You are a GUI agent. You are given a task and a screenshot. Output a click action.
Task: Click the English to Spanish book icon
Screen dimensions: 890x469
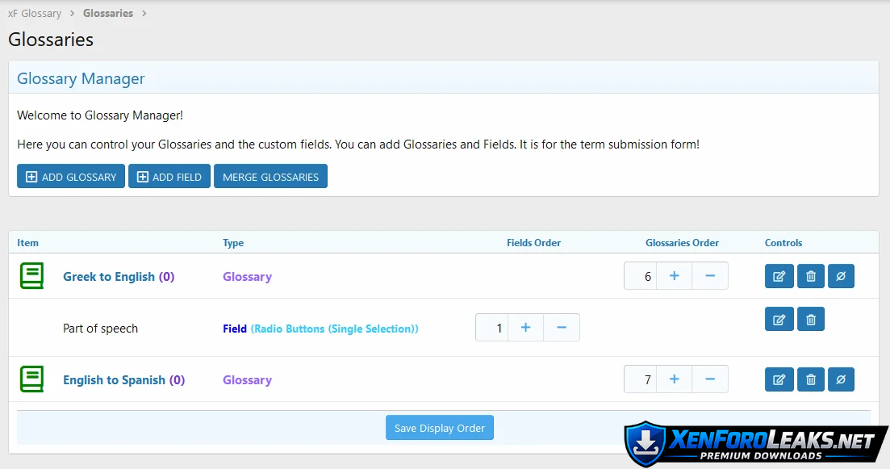point(31,379)
